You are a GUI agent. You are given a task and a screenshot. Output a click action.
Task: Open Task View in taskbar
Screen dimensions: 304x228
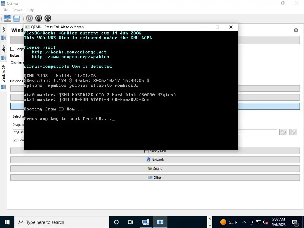[131, 222]
